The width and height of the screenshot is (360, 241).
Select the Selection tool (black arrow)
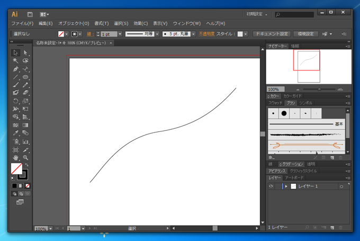point(15,52)
